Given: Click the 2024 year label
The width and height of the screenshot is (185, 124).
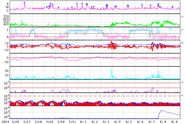Looking at the screenshot, I should pos(6,122).
